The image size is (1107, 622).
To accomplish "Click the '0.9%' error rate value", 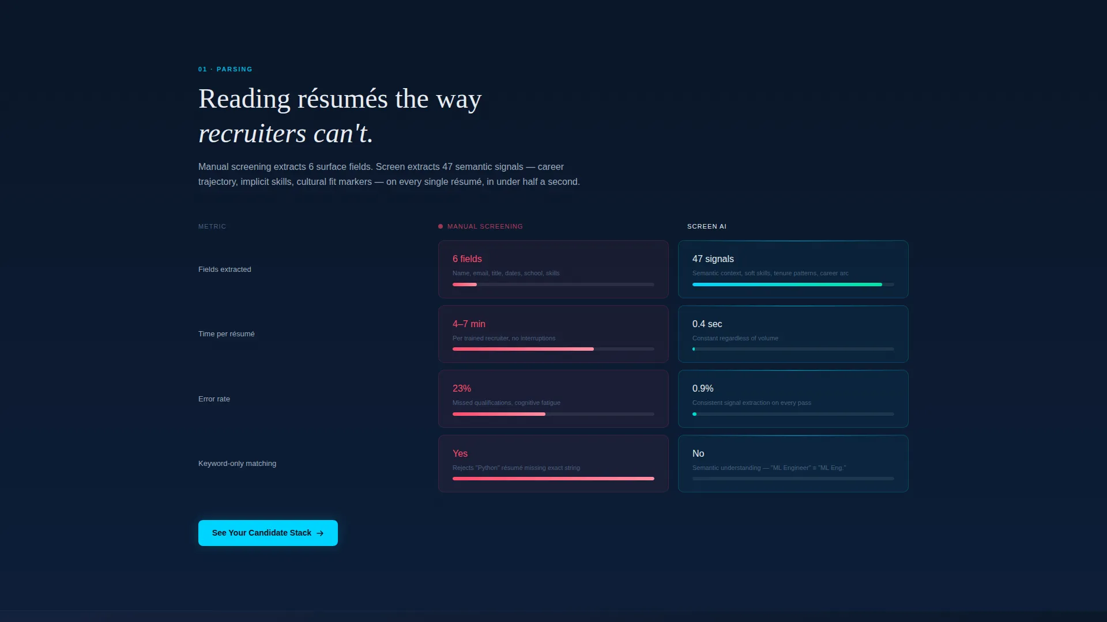I will [703, 389].
